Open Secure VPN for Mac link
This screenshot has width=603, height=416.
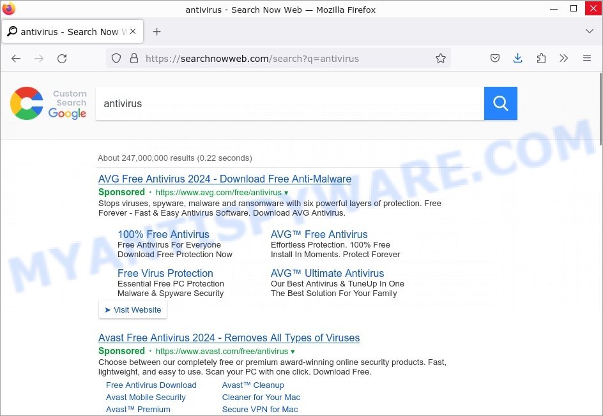point(260,410)
